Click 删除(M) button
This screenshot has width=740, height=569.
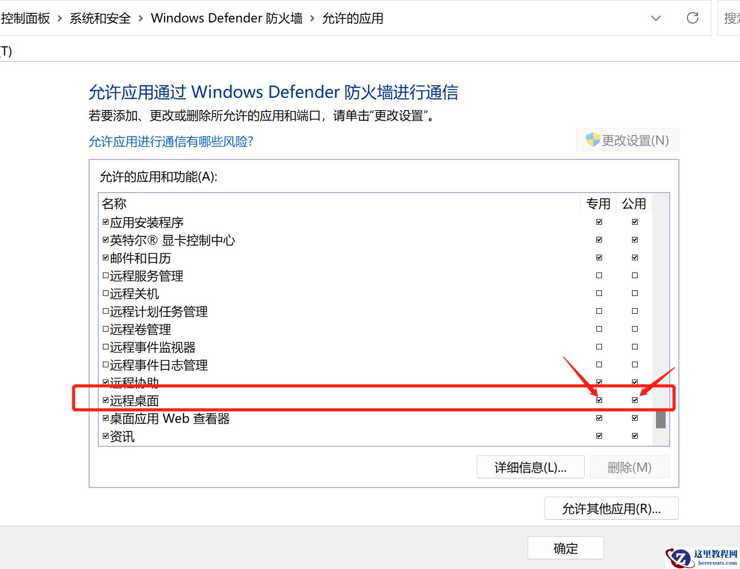point(629,467)
